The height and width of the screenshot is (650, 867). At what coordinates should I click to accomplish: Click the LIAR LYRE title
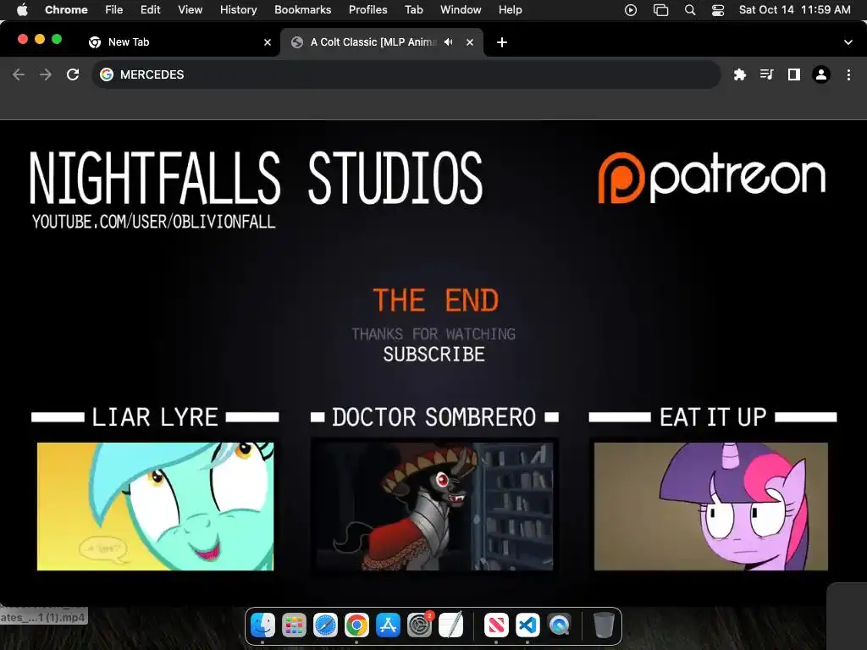(155, 416)
